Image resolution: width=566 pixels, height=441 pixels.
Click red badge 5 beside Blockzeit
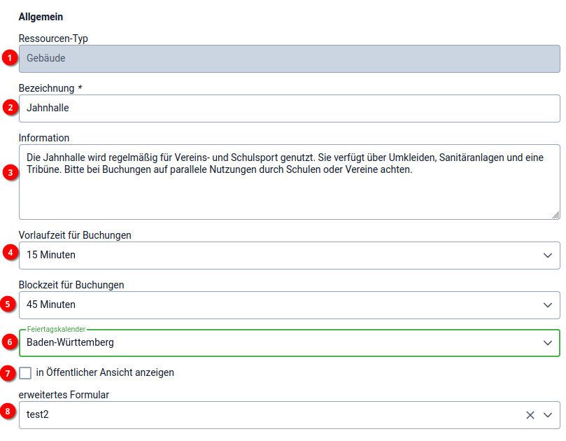[x=9, y=304]
